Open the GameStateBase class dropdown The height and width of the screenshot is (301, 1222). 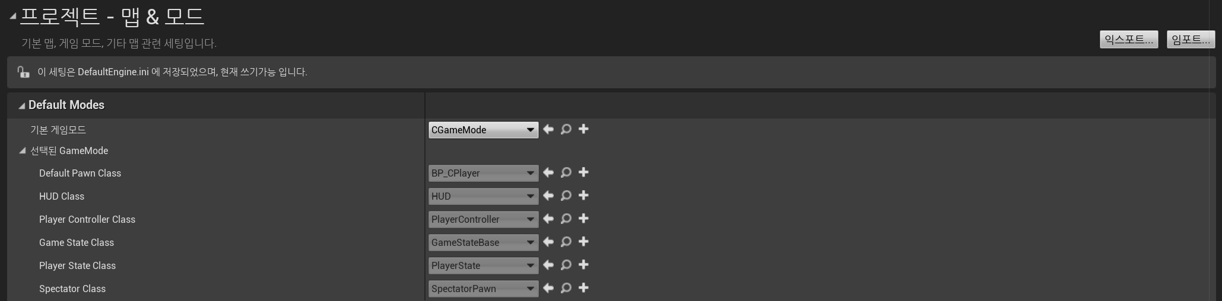click(x=483, y=242)
